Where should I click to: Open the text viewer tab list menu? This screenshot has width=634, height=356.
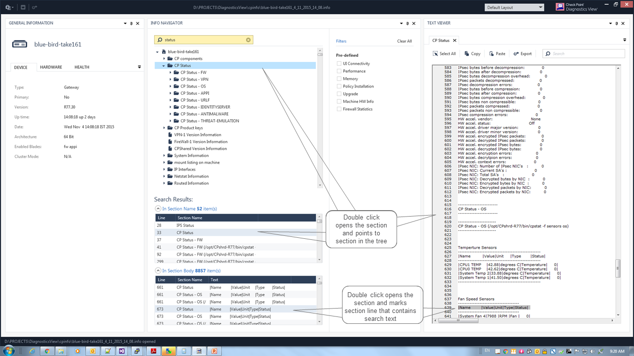coord(625,41)
